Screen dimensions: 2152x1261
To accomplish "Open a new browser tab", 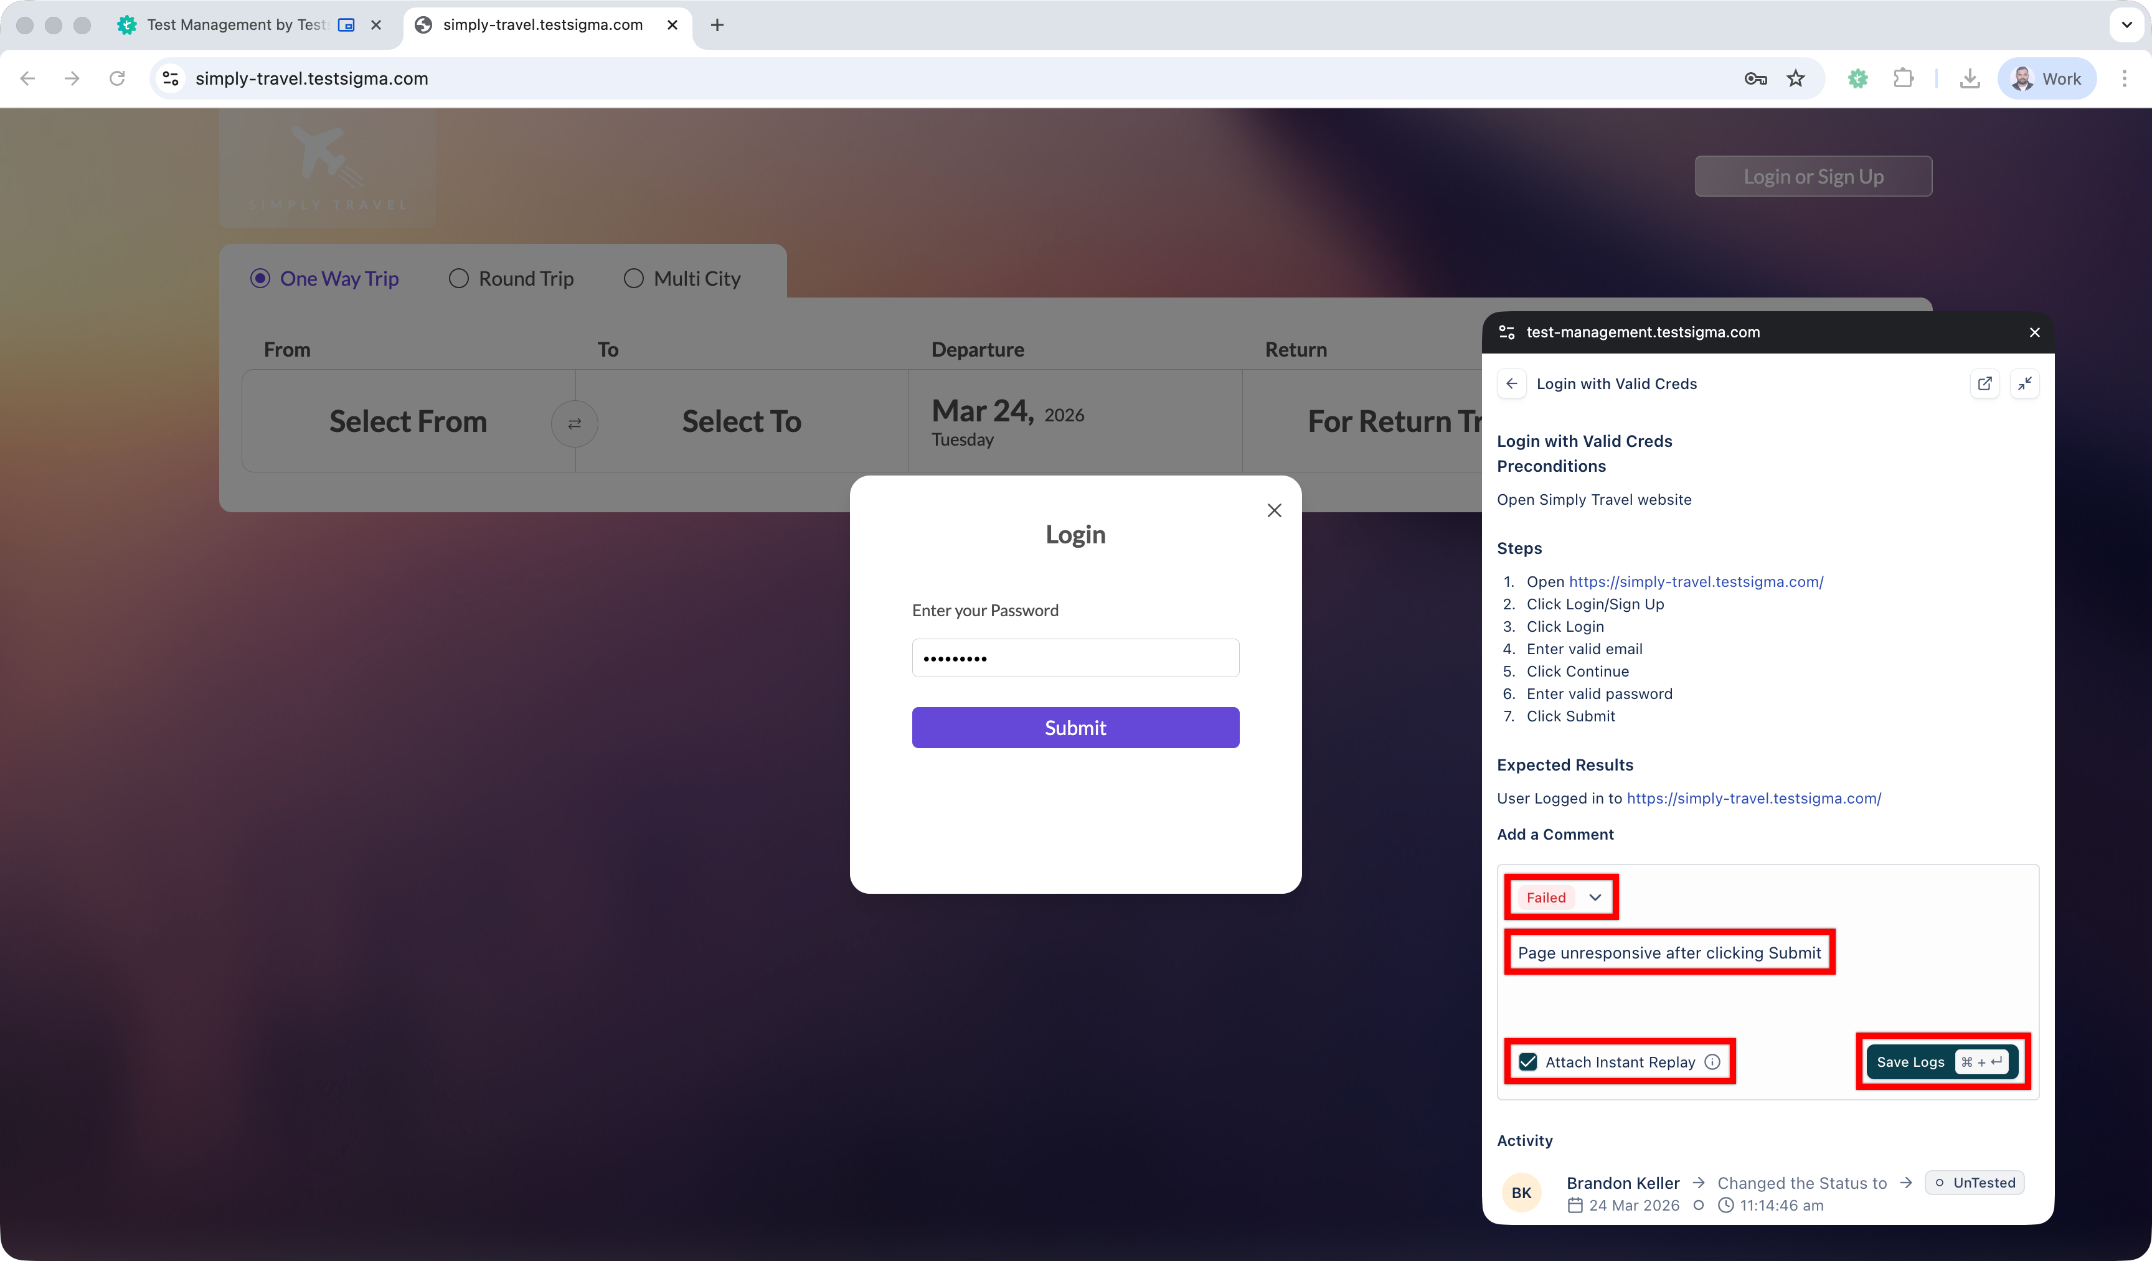I will pos(717,25).
